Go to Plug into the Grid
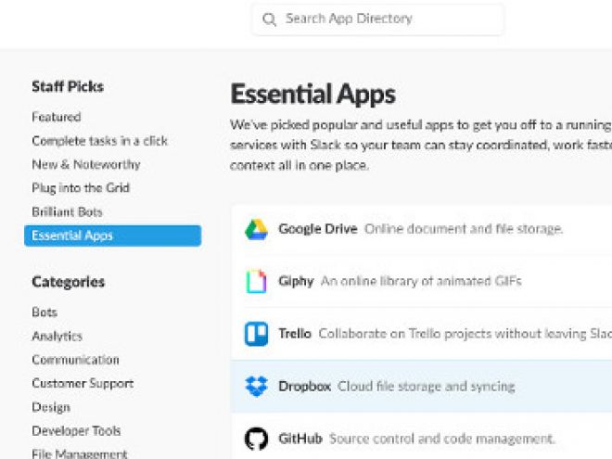This screenshot has height=459, width=612. 81,187
